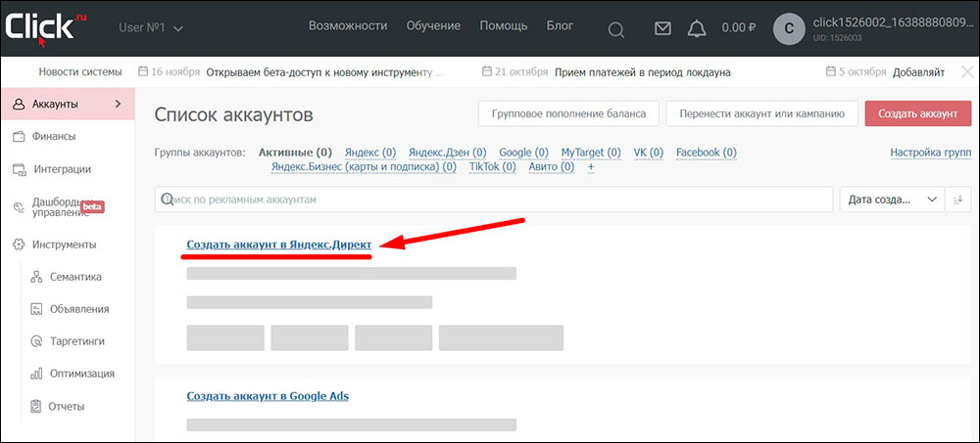Click the Дашборды и управление icon
Viewport: 980px width, 443px height.
[19, 207]
